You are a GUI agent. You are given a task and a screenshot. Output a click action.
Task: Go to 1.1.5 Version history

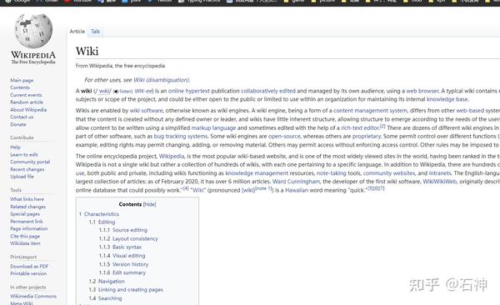click(123, 264)
